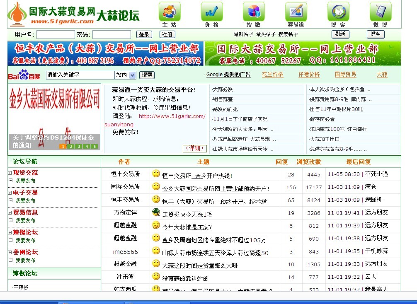Click the 登录 login button
This screenshot has width=417, height=304.
[x=144, y=34]
